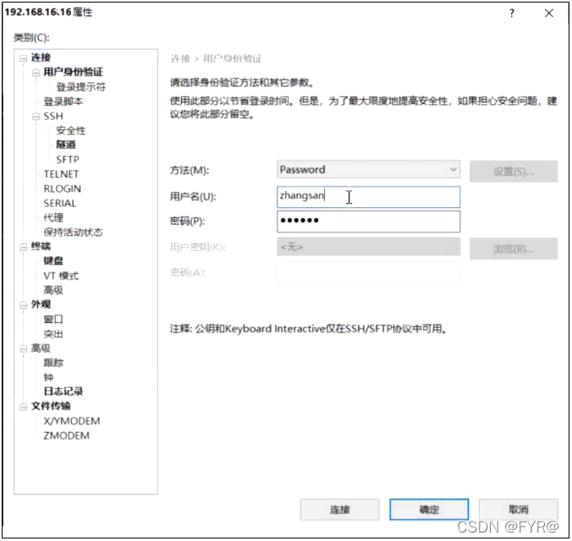The image size is (572, 541).
Task: Cancel with the 取消 button
Action: (x=519, y=509)
